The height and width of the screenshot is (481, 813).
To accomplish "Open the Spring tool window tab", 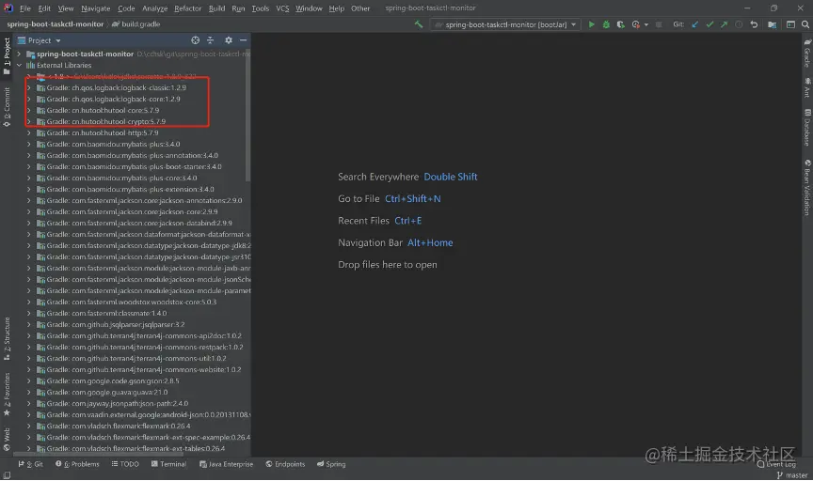I will pyautogui.click(x=331, y=464).
